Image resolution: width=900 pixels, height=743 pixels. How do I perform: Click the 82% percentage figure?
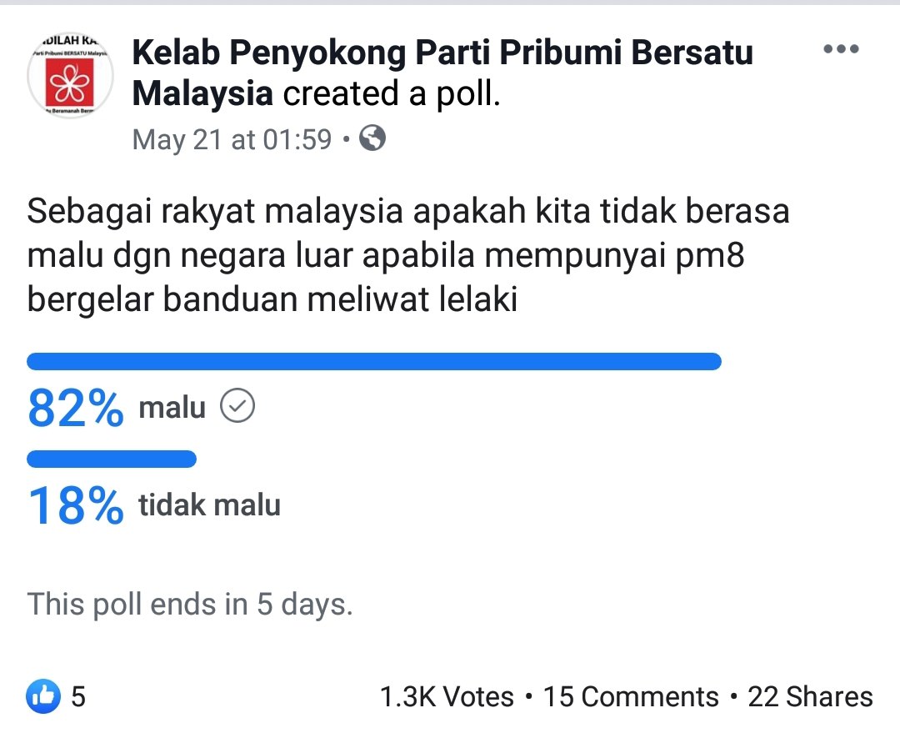pyautogui.click(x=76, y=409)
